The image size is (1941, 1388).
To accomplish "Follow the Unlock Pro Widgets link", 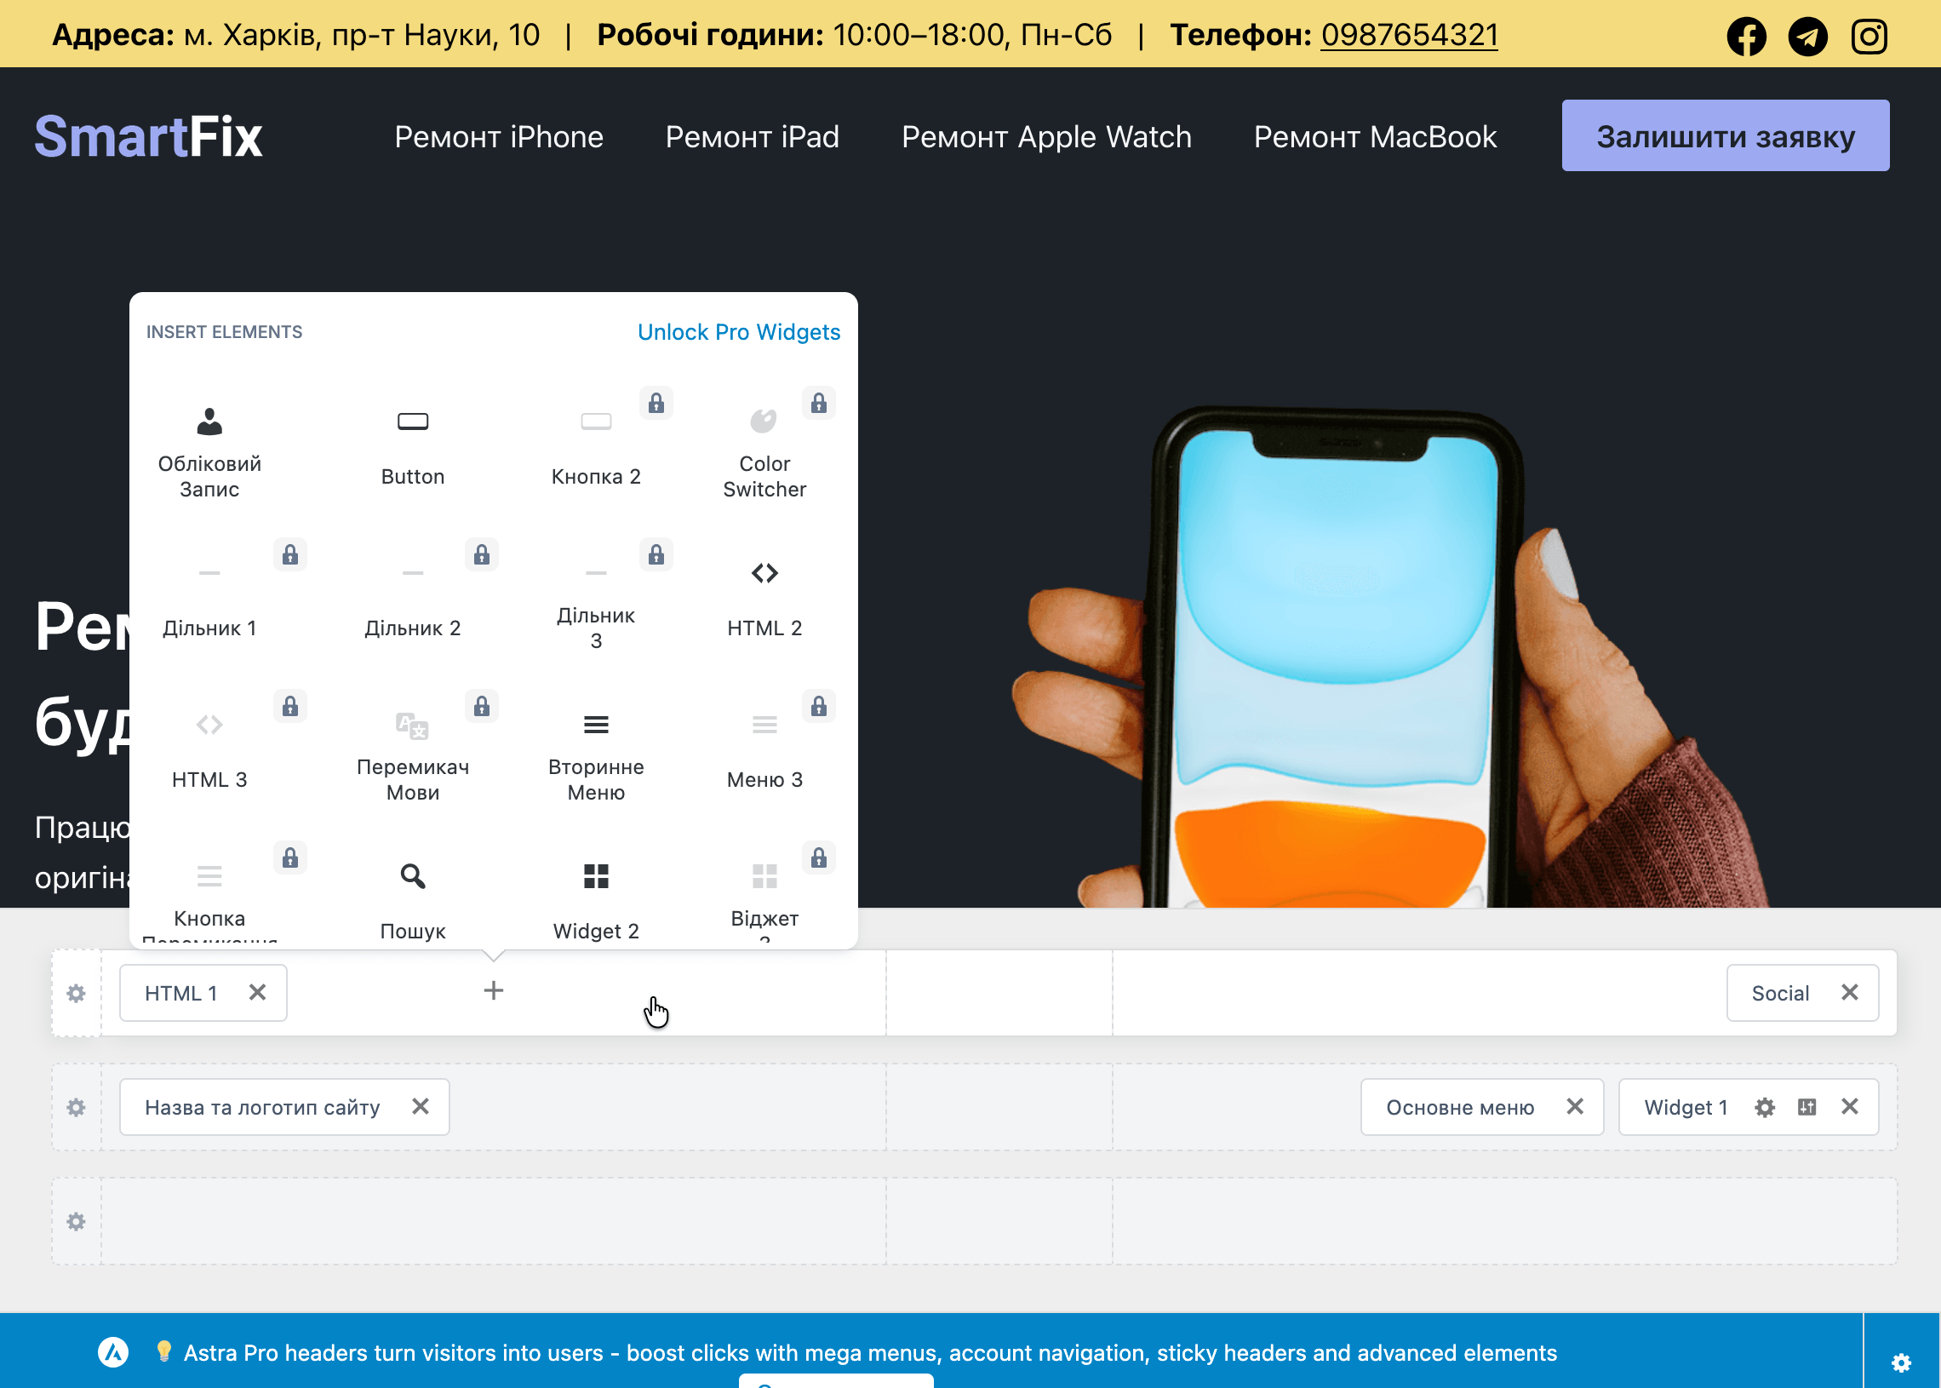I will (x=739, y=331).
